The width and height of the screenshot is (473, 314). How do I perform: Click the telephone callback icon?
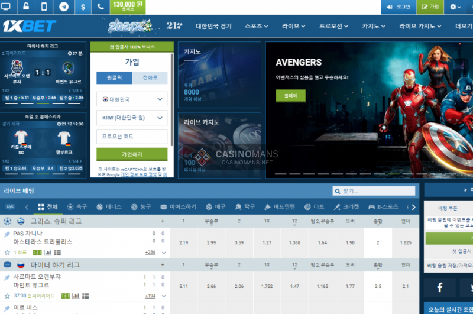click(x=101, y=7)
